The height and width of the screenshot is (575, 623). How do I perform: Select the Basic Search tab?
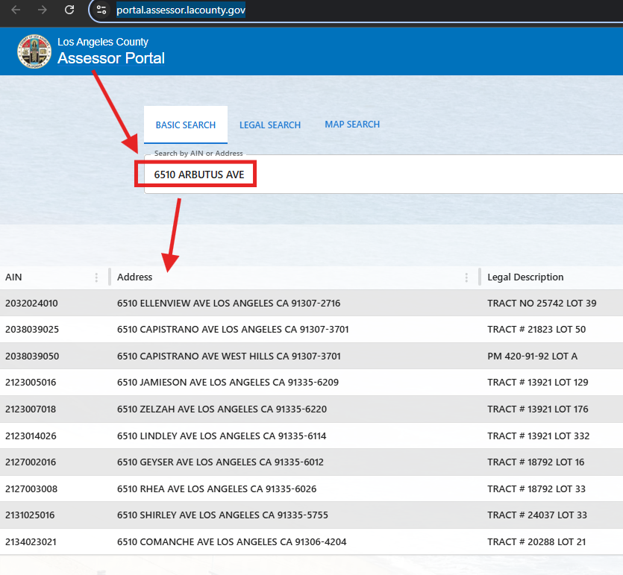[x=185, y=125]
